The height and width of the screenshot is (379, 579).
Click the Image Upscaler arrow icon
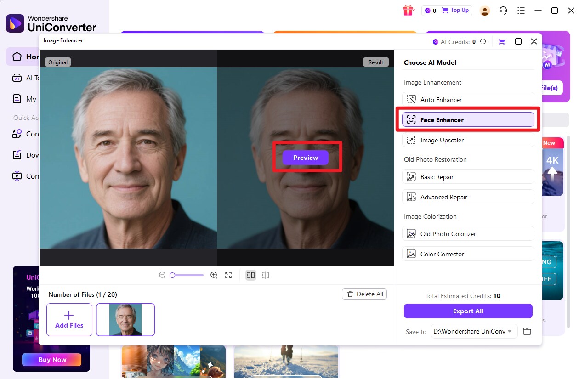(411, 140)
